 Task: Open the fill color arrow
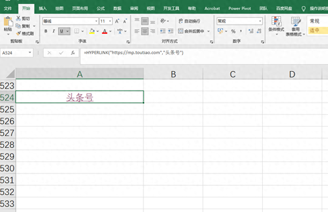tap(97, 31)
